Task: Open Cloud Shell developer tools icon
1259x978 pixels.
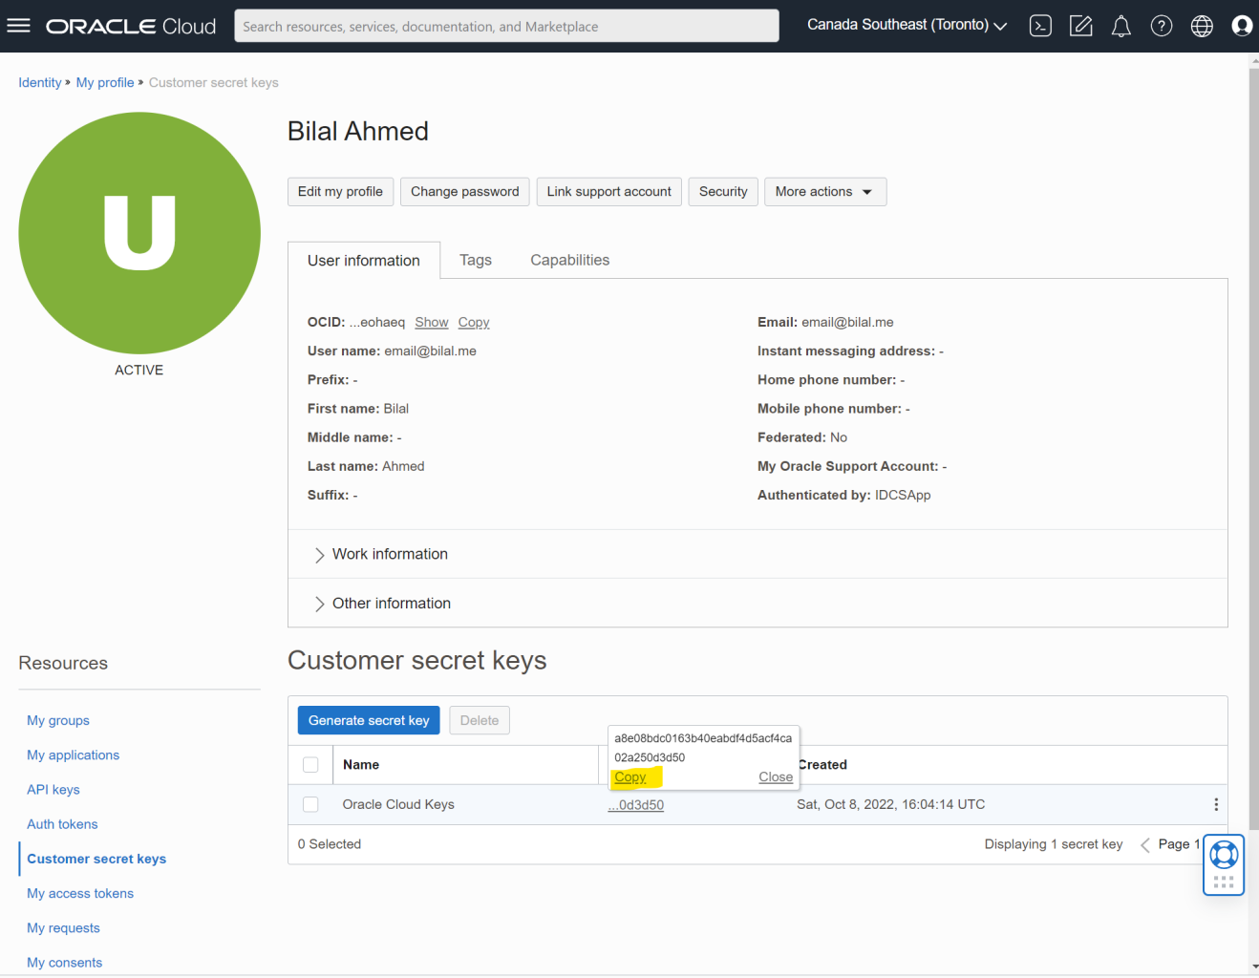Action: (x=1040, y=26)
